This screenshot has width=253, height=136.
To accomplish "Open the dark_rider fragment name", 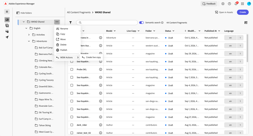I will click(x=81, y=125).
